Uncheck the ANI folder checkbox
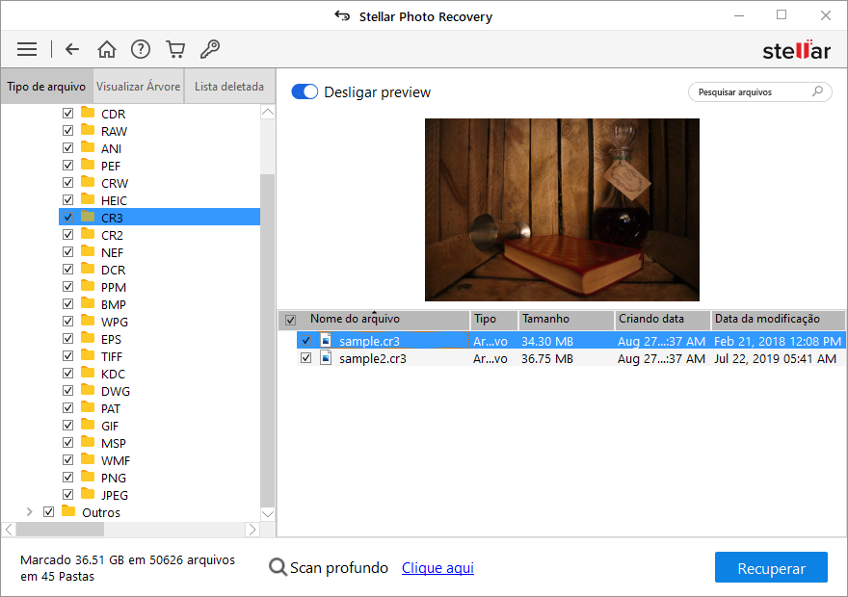This screenshot has width=848, height=597. coord(67,147)
